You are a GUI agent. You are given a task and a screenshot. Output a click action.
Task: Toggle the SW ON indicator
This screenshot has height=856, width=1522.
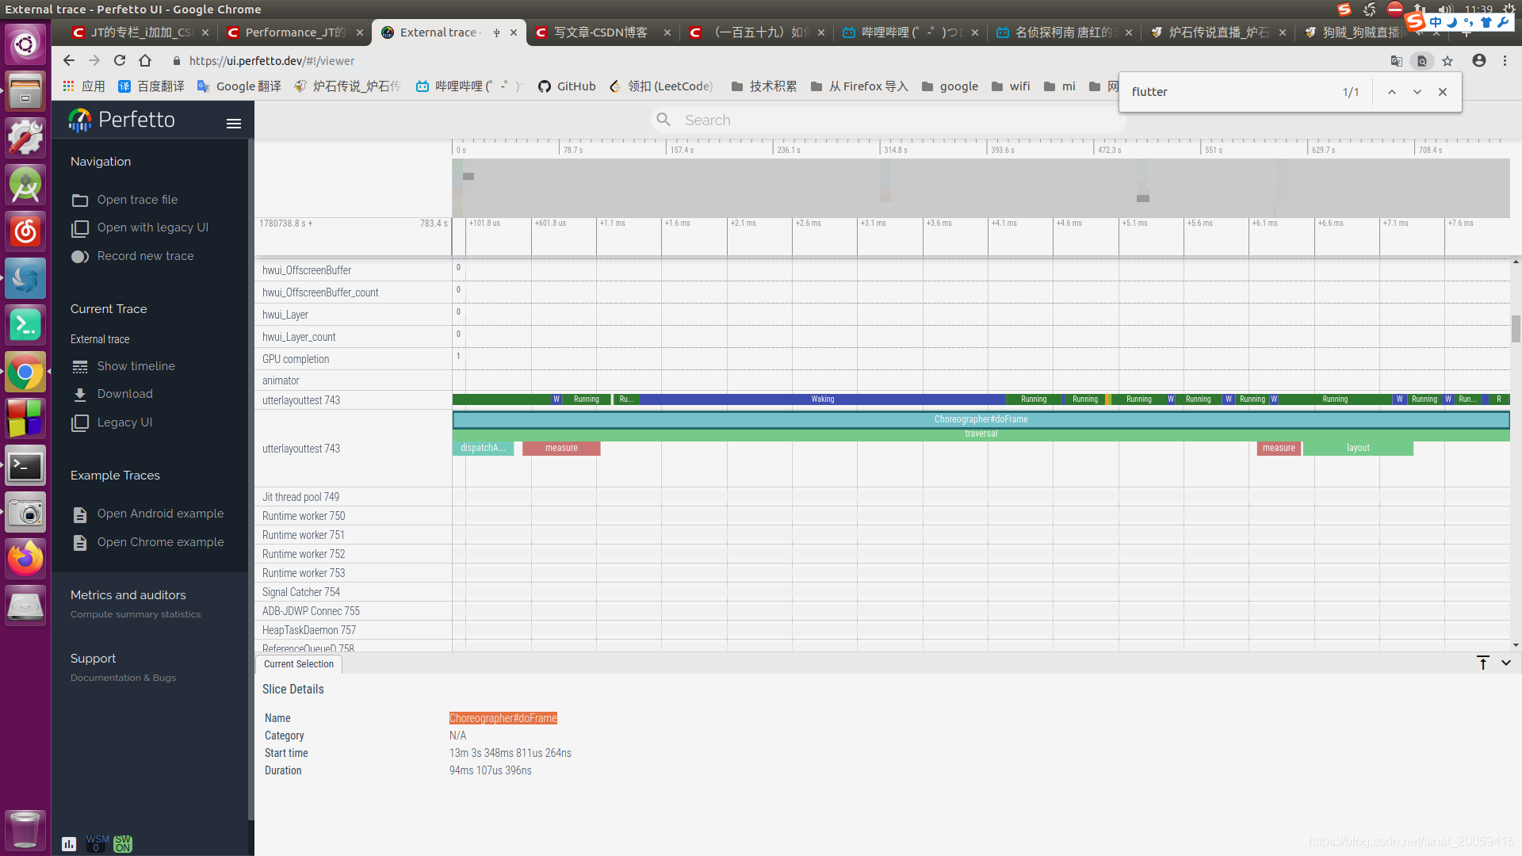pos(123,843)
